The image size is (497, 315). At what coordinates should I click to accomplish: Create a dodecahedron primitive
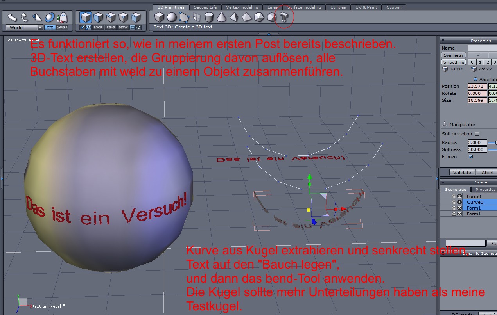(271, 17)
